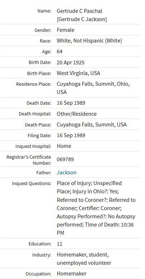
Task: Click the Inquest Hospital value Home
Action: click(64, 146)
